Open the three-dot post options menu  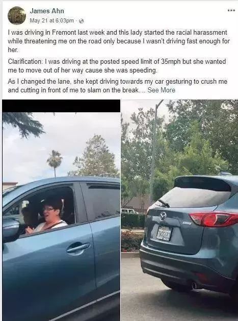tap(231, 10)
